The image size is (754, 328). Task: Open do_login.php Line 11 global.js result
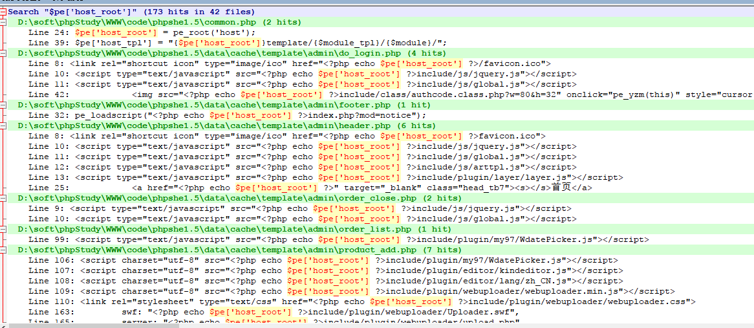(x=303, y=85)
